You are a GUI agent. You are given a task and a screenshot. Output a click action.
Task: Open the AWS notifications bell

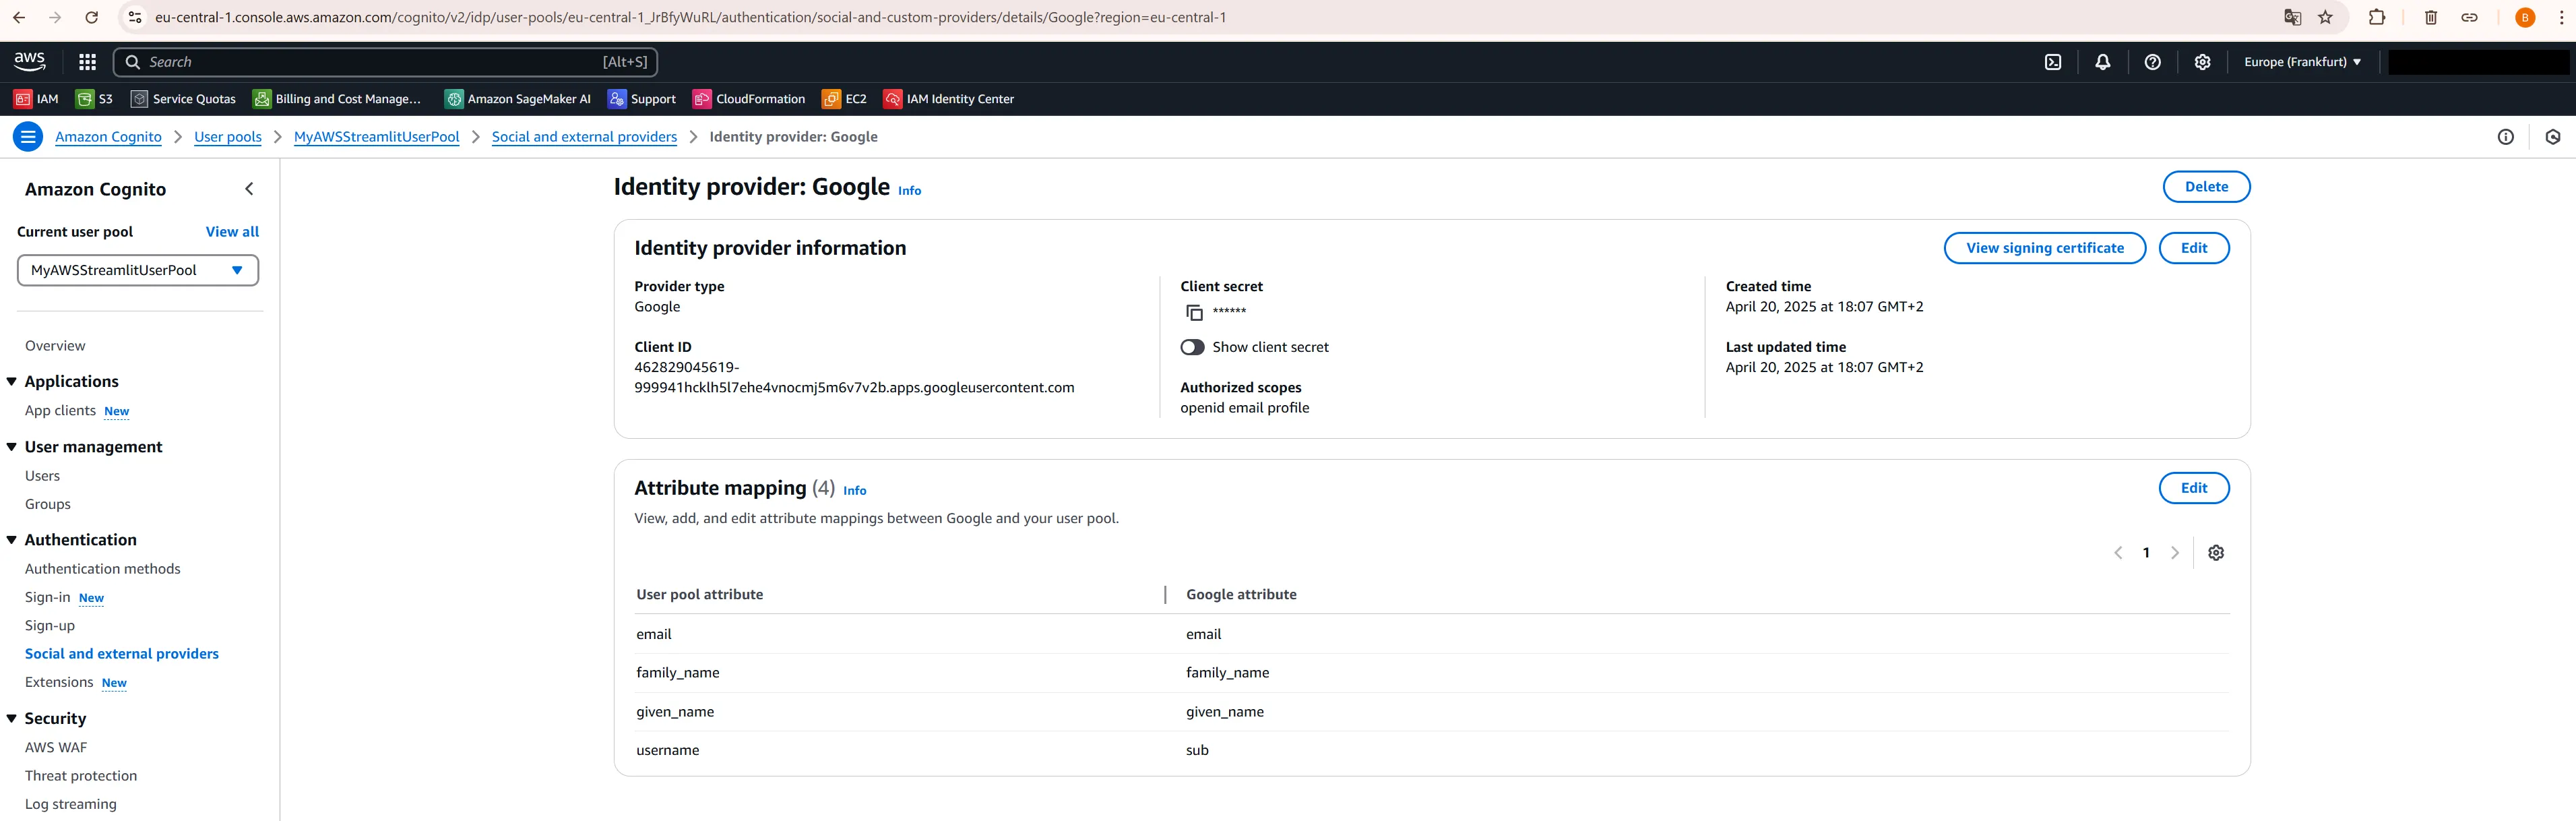click(x=2103, y=61)
